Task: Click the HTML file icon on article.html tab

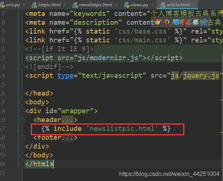Action: pos(163,5)
